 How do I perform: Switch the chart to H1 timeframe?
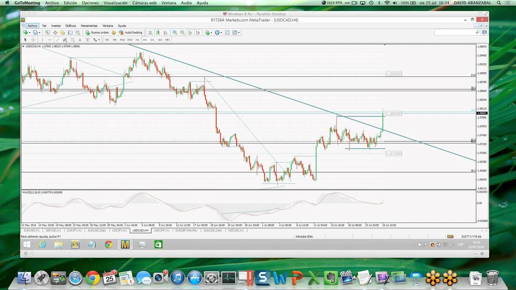click(x=137, y=40)
